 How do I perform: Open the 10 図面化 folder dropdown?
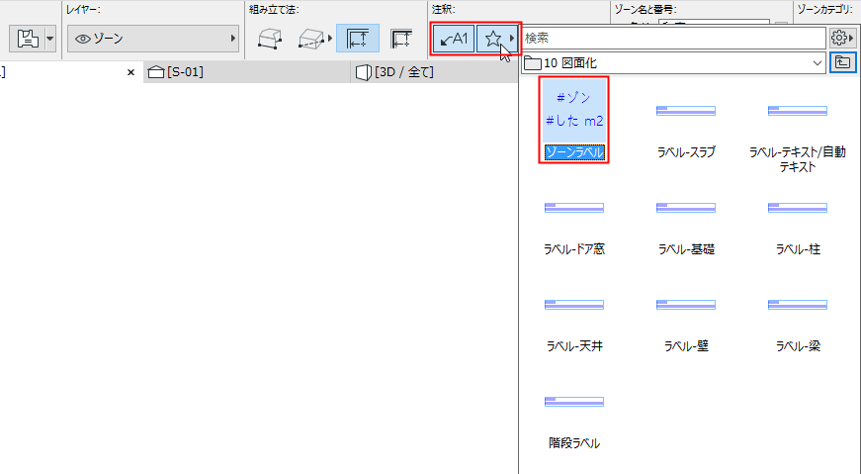coord(673,63)
